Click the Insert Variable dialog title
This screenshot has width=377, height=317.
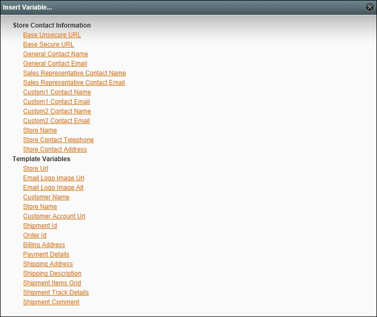28,7
